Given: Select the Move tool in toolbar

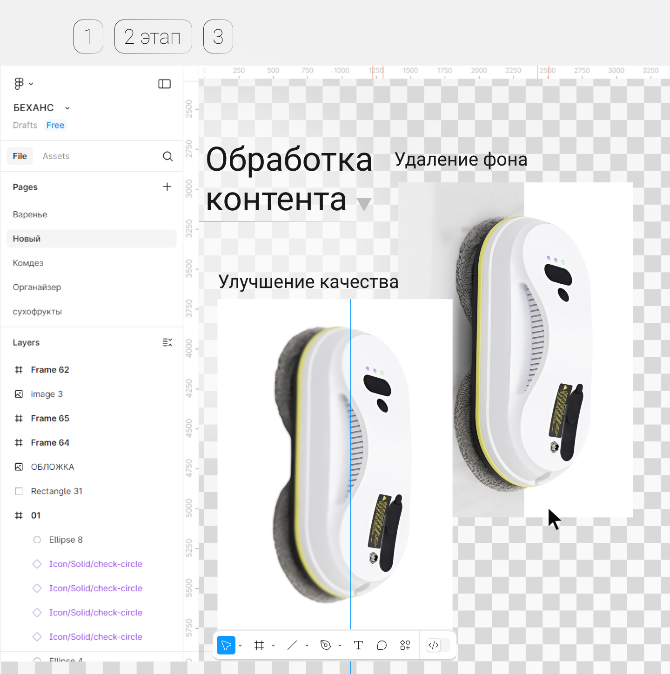Looking at the screenshot, I should 226,645.
